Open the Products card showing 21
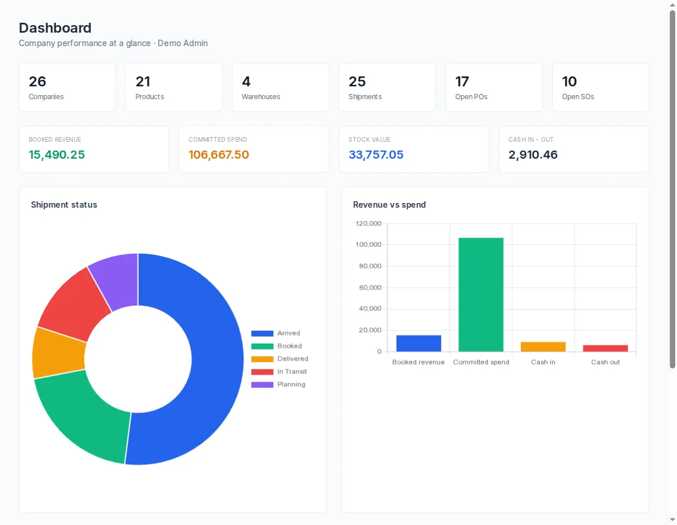 [x=174, y=87]
